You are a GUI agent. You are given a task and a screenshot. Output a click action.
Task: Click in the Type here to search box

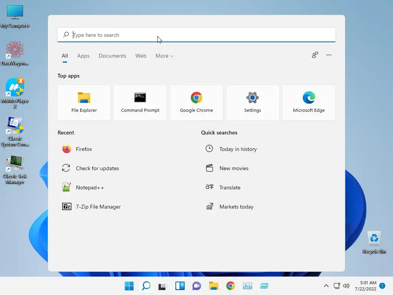(x=196, y=35)
